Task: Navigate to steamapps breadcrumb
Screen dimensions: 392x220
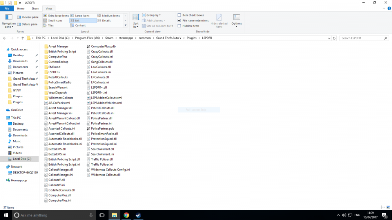Action: [x=126, y=38]
